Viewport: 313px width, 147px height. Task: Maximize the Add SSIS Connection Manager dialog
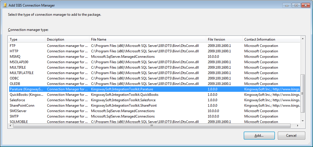click(x=296, y=5)
